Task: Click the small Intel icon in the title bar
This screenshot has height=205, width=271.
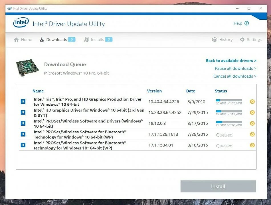Action: click(9, 8)
